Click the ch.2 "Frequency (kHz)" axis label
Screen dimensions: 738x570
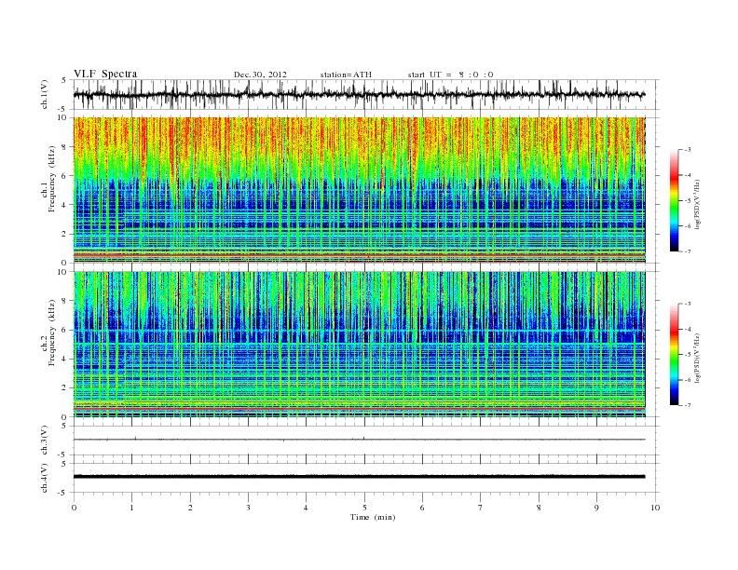[x=52, y=332]
